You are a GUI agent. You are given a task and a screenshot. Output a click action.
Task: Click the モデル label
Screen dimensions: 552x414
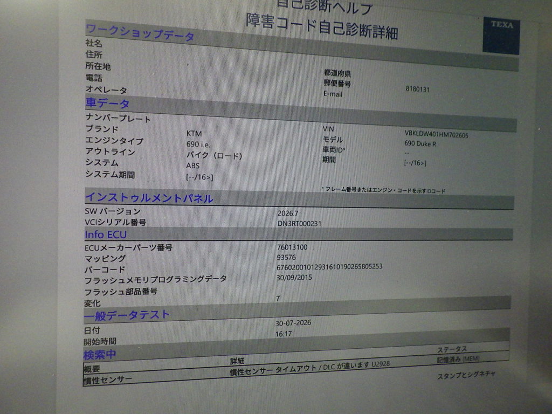(333, 140)
